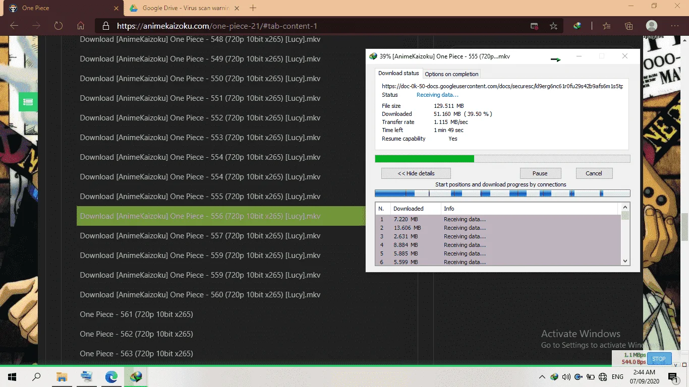Screen dimensions: 689x387
Task: Select connection row 4 with 8.884 MB
Action: 498,245
